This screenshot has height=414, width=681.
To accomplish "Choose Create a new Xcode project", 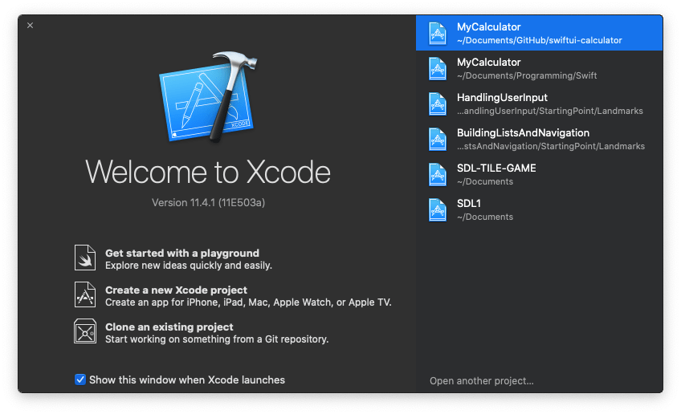I will pyautogui.click(x=176, y=290).
